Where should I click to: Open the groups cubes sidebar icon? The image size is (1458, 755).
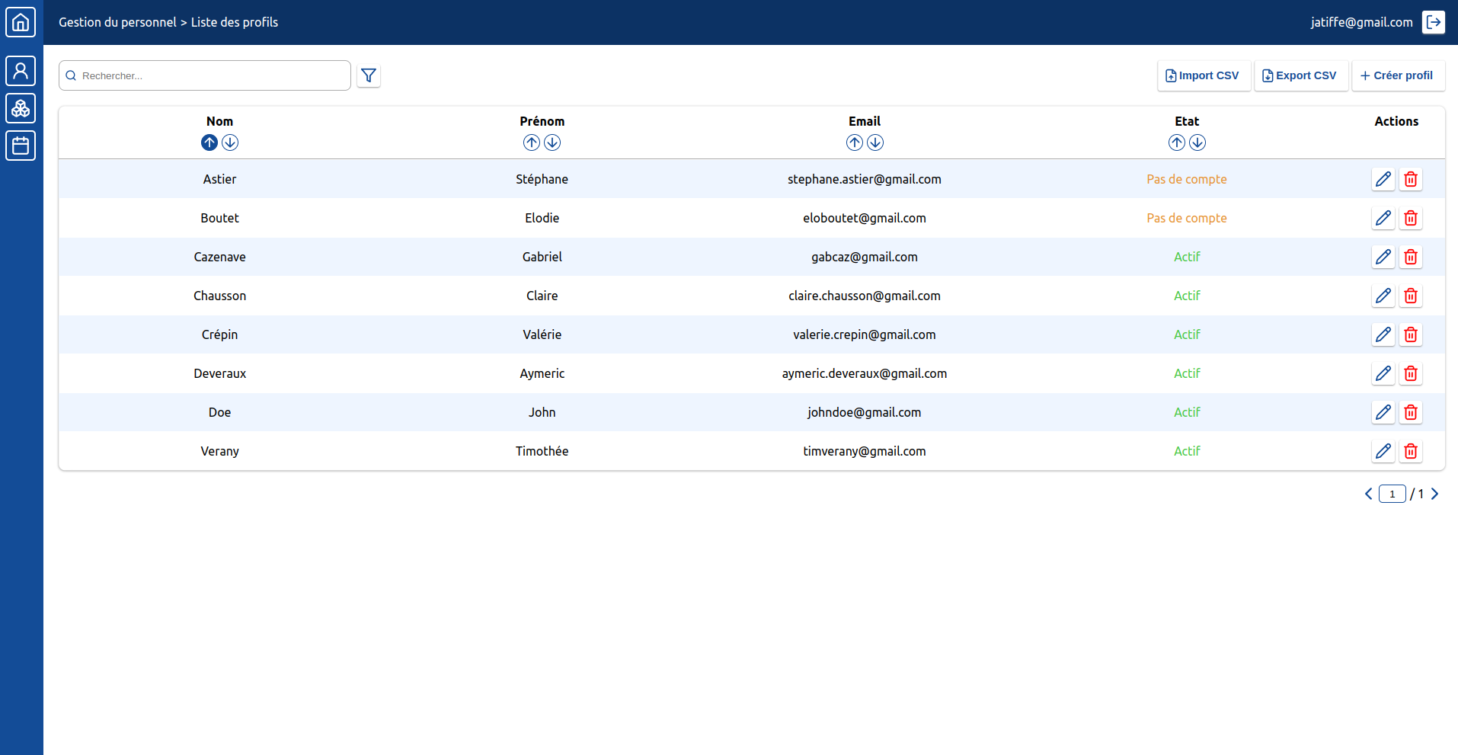[x=21, y=108]
